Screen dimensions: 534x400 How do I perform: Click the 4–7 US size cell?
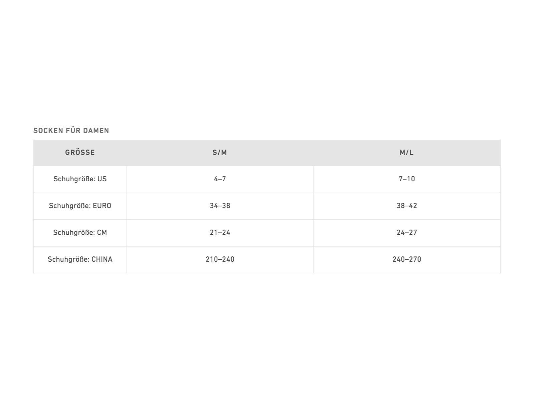220,179
